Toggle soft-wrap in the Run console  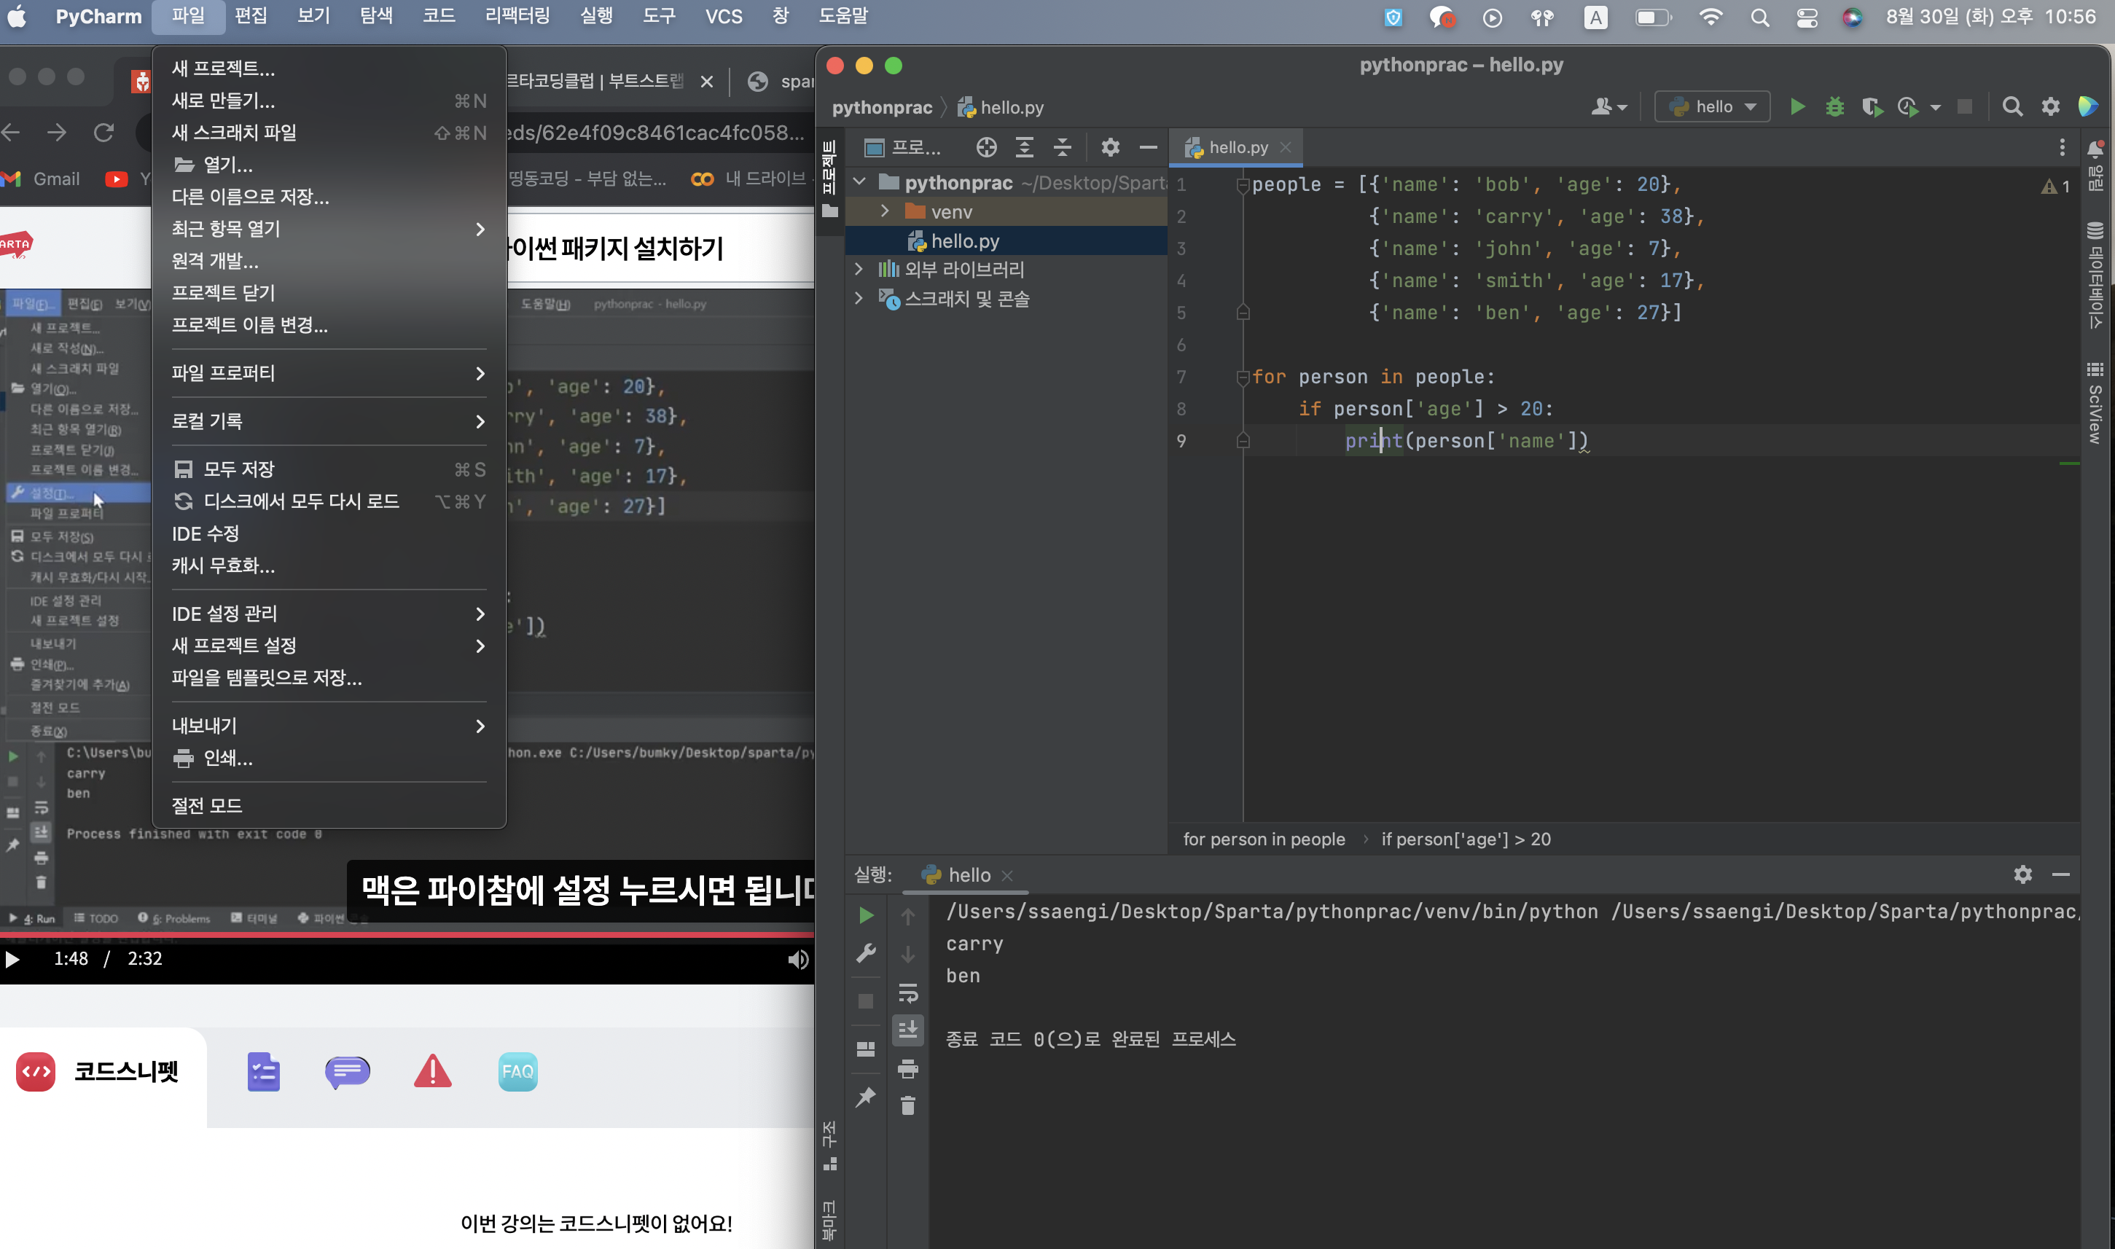pos(908,993)
